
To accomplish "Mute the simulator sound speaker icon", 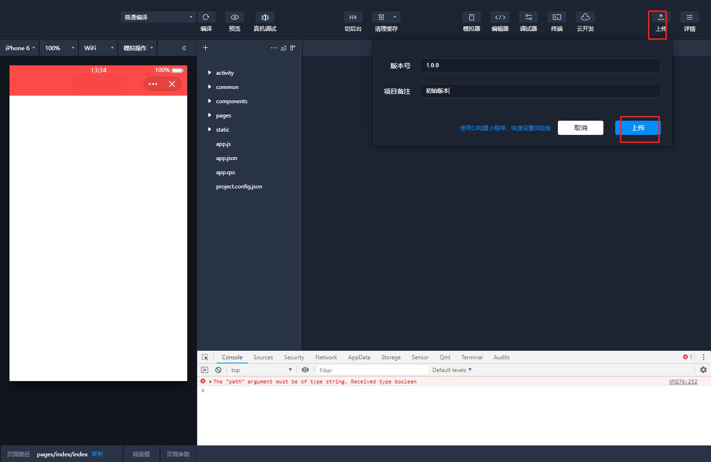I will pos(184,48).
